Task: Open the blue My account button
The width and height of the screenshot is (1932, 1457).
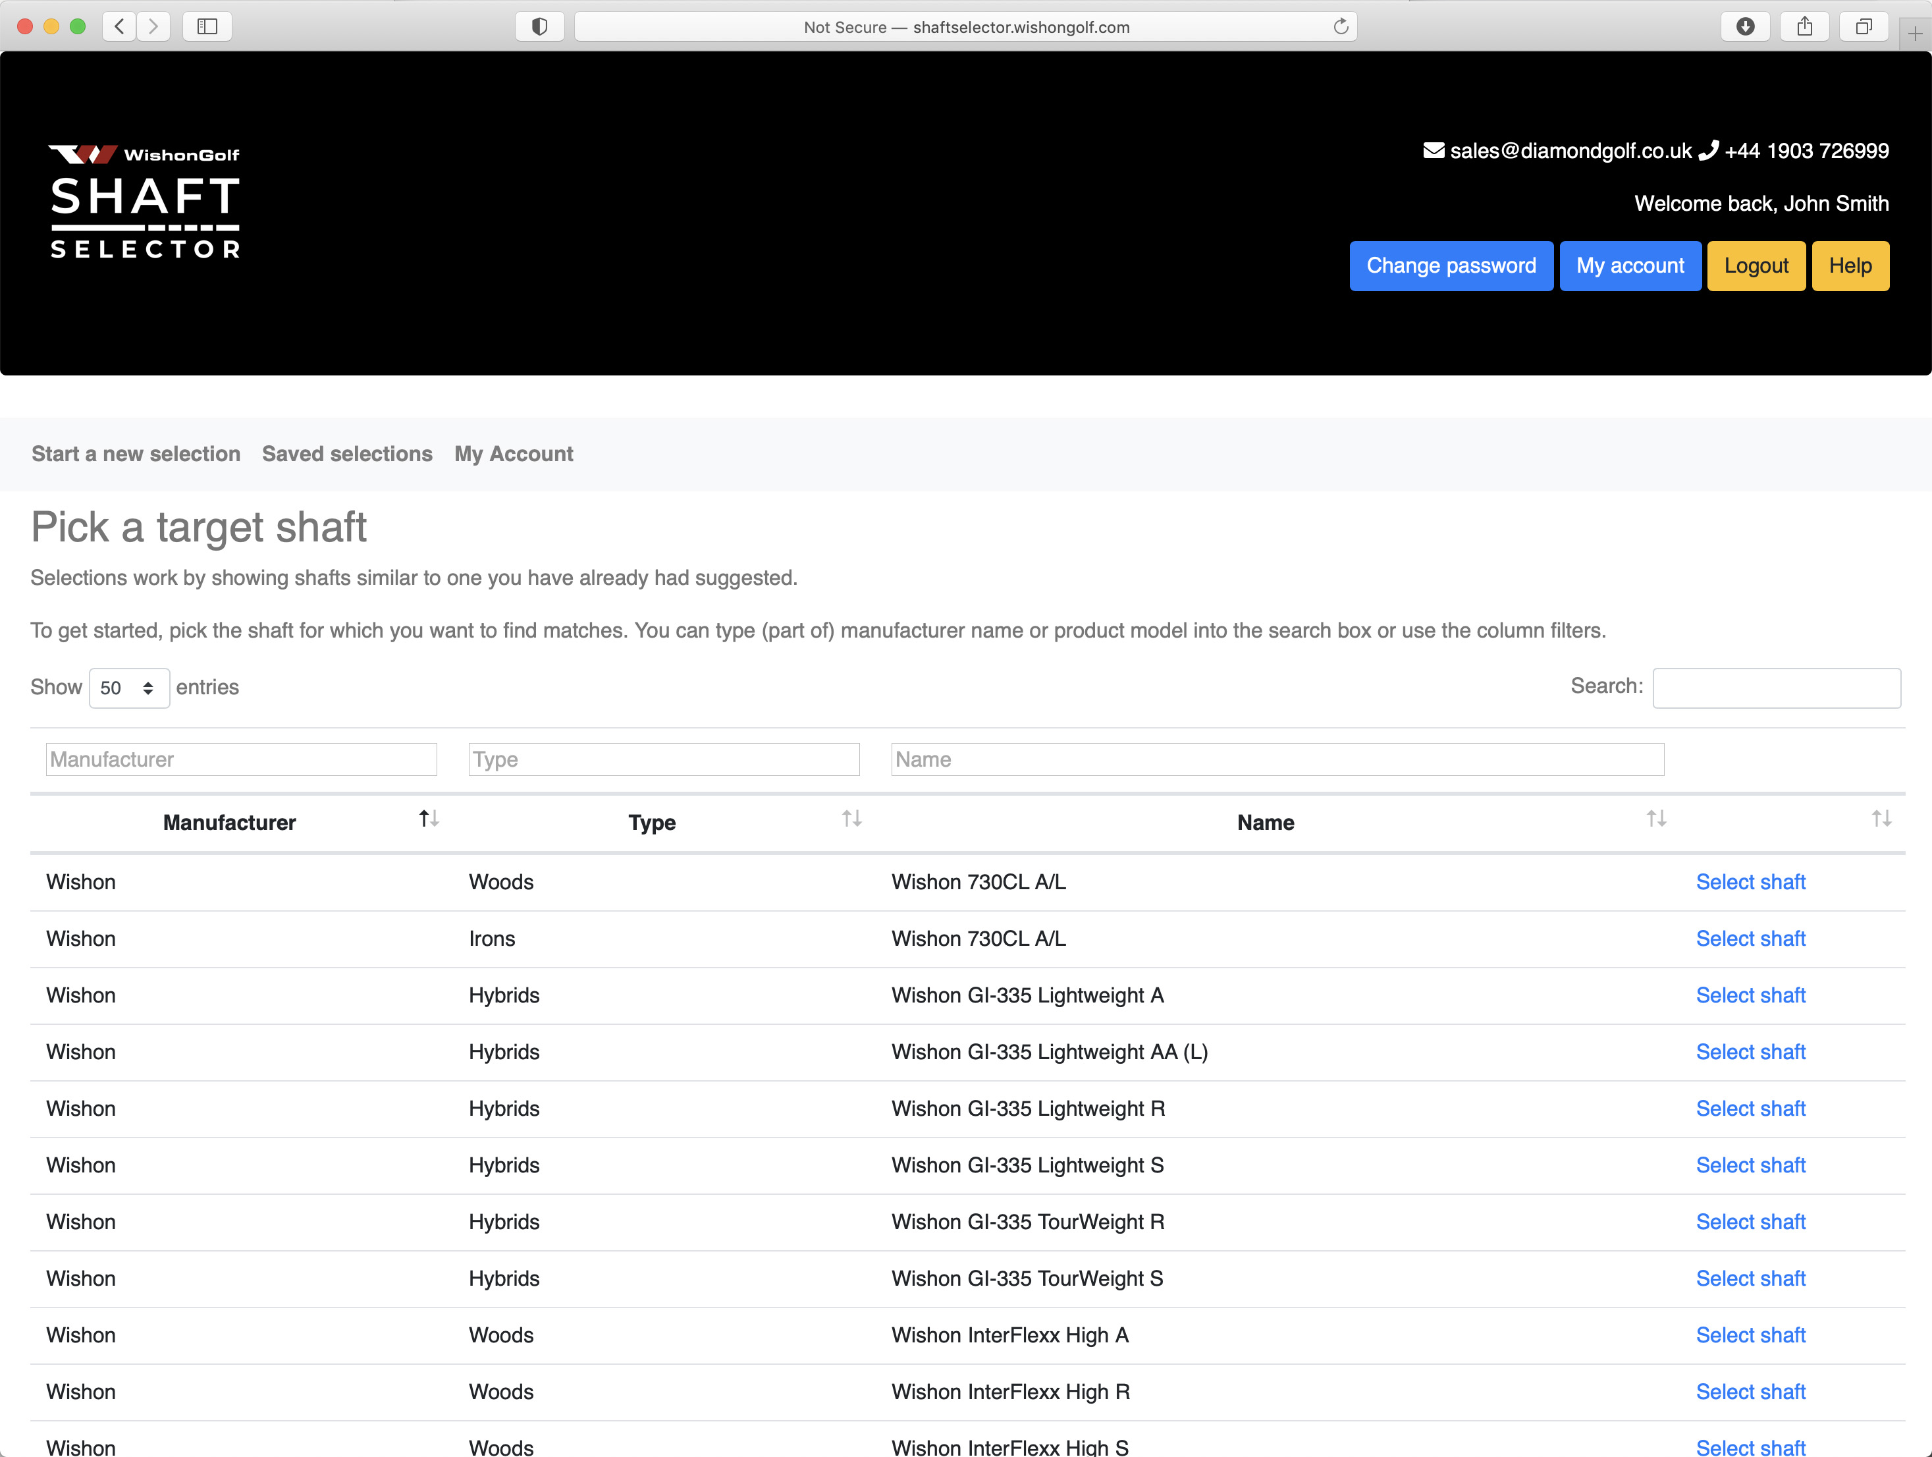Action: pyautogui.click(x=1630, y=265)
